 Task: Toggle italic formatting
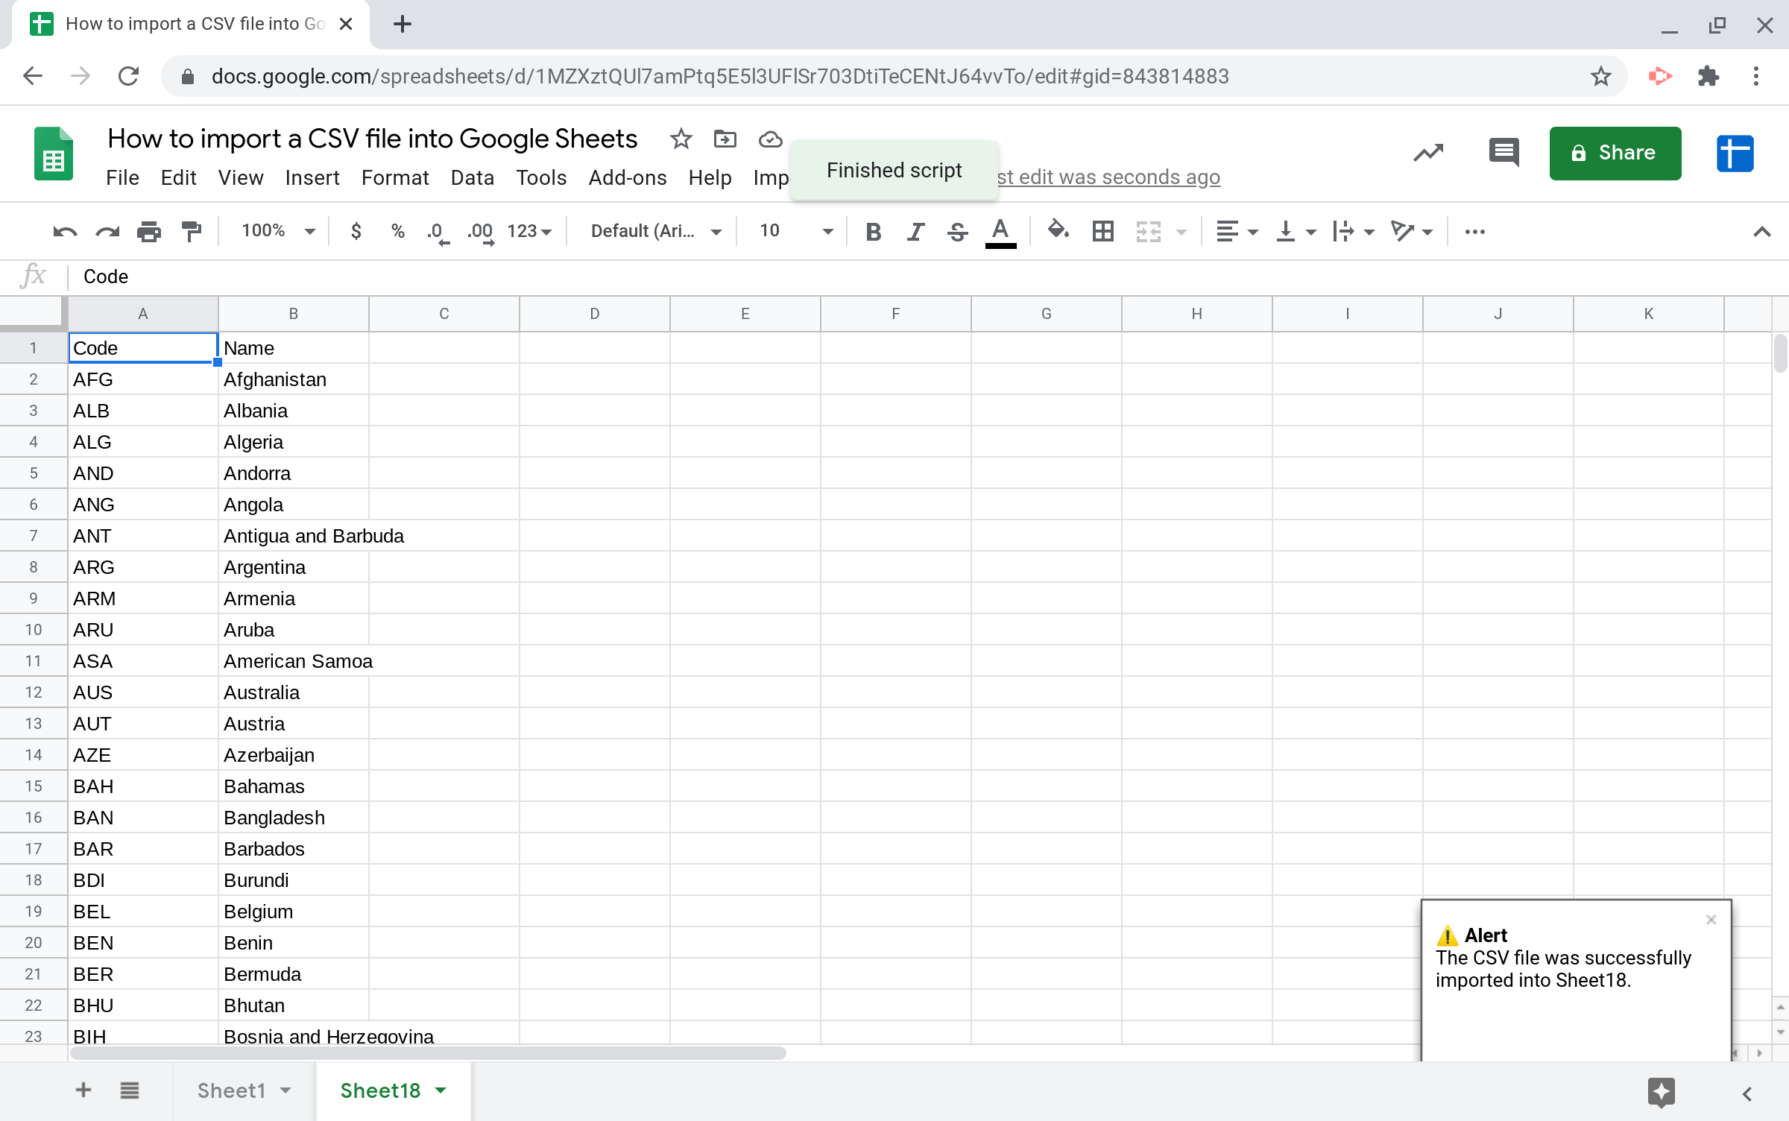[915, 232]
